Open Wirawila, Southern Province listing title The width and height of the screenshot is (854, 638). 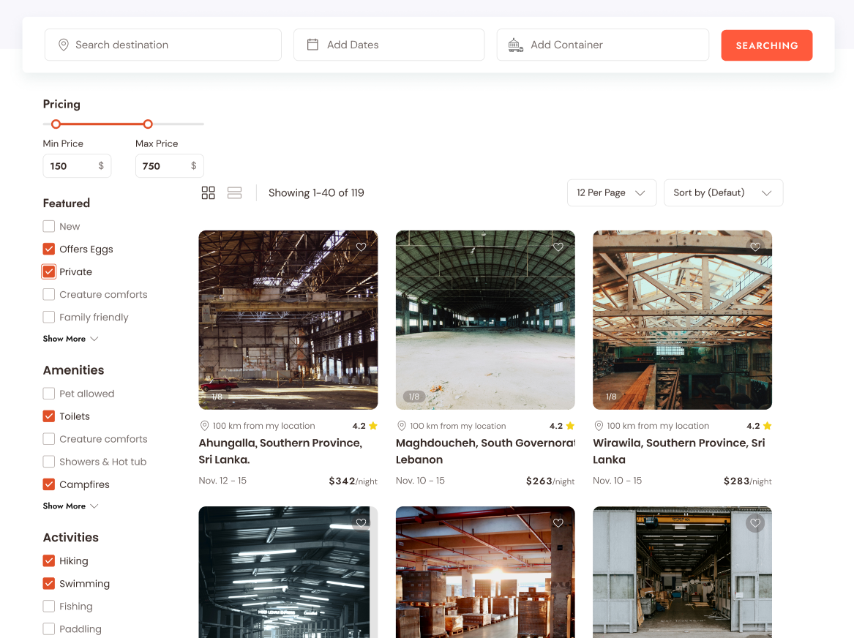678,451
